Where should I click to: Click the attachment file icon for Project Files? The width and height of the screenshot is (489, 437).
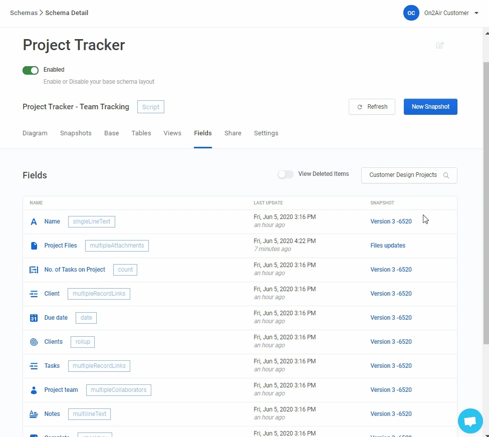(34, 246)
